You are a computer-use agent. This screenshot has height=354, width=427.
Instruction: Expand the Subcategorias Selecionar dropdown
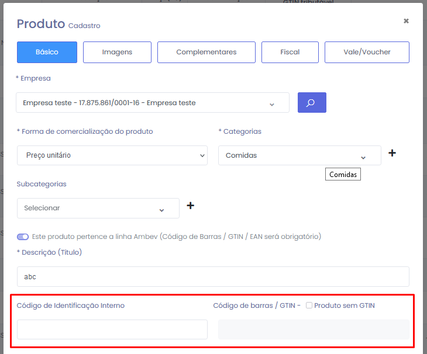(x=98, y=208)
